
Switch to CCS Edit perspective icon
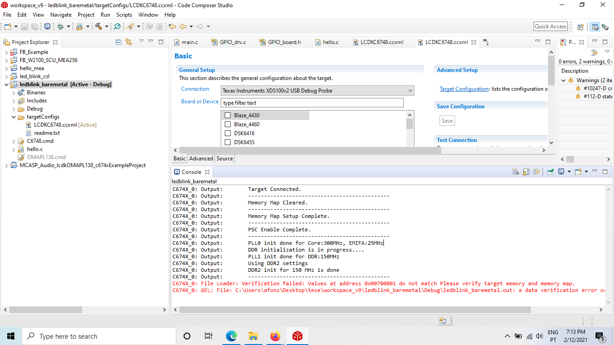(x=595, y=27)
